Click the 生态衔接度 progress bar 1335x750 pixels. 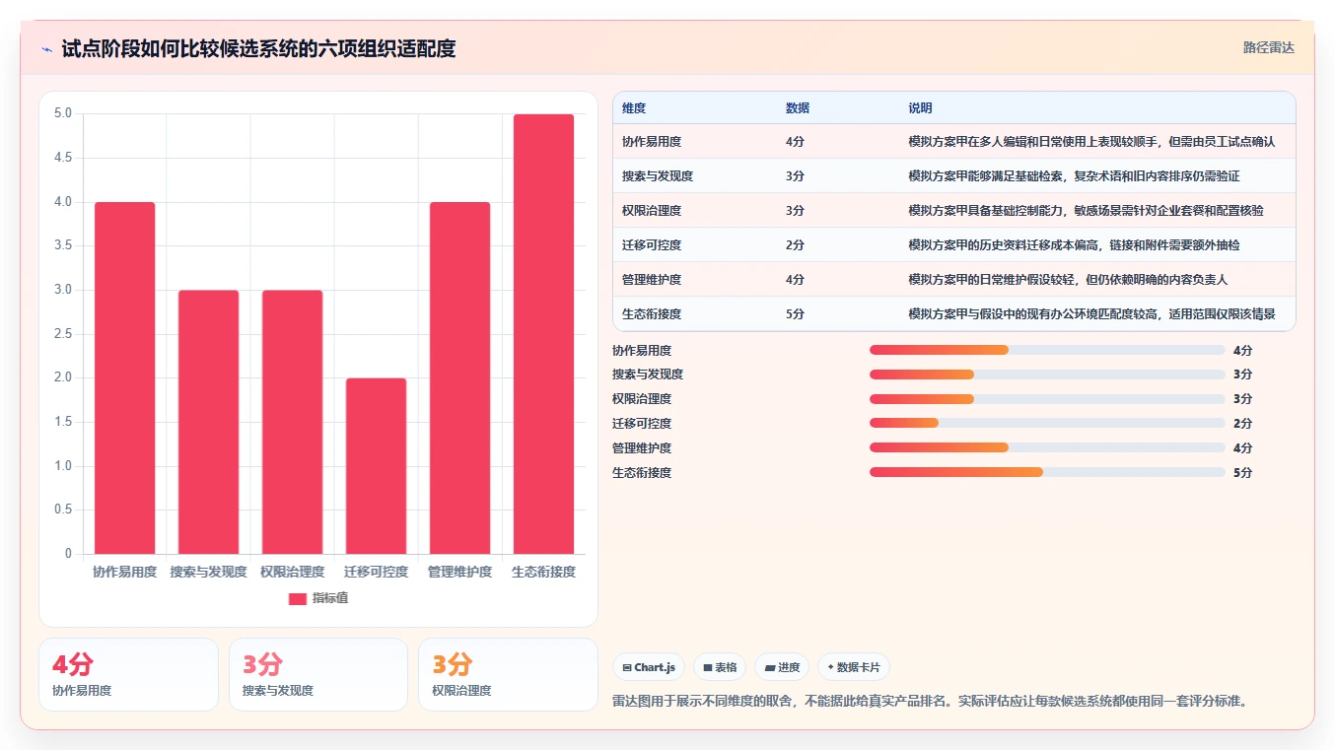coord(1047,473)
